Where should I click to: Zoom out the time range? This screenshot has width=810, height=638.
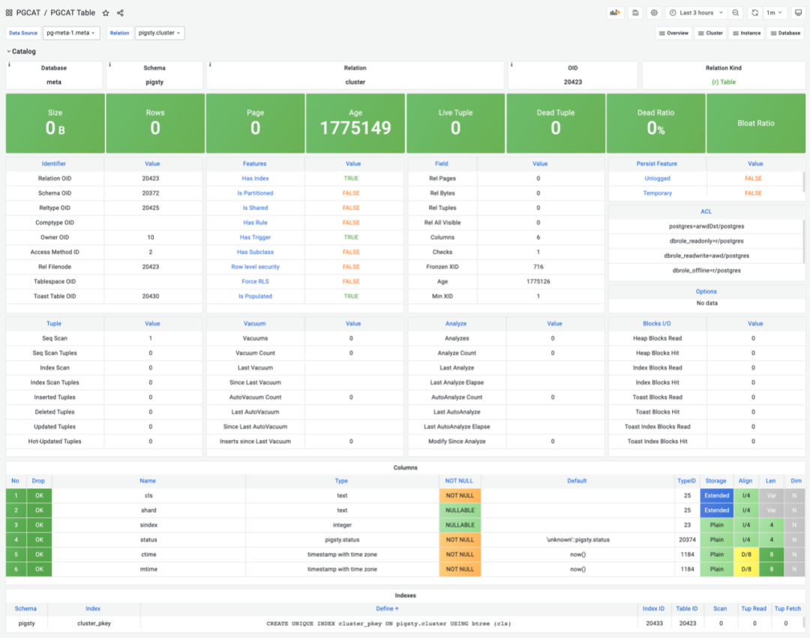click(x=736, y=13)
